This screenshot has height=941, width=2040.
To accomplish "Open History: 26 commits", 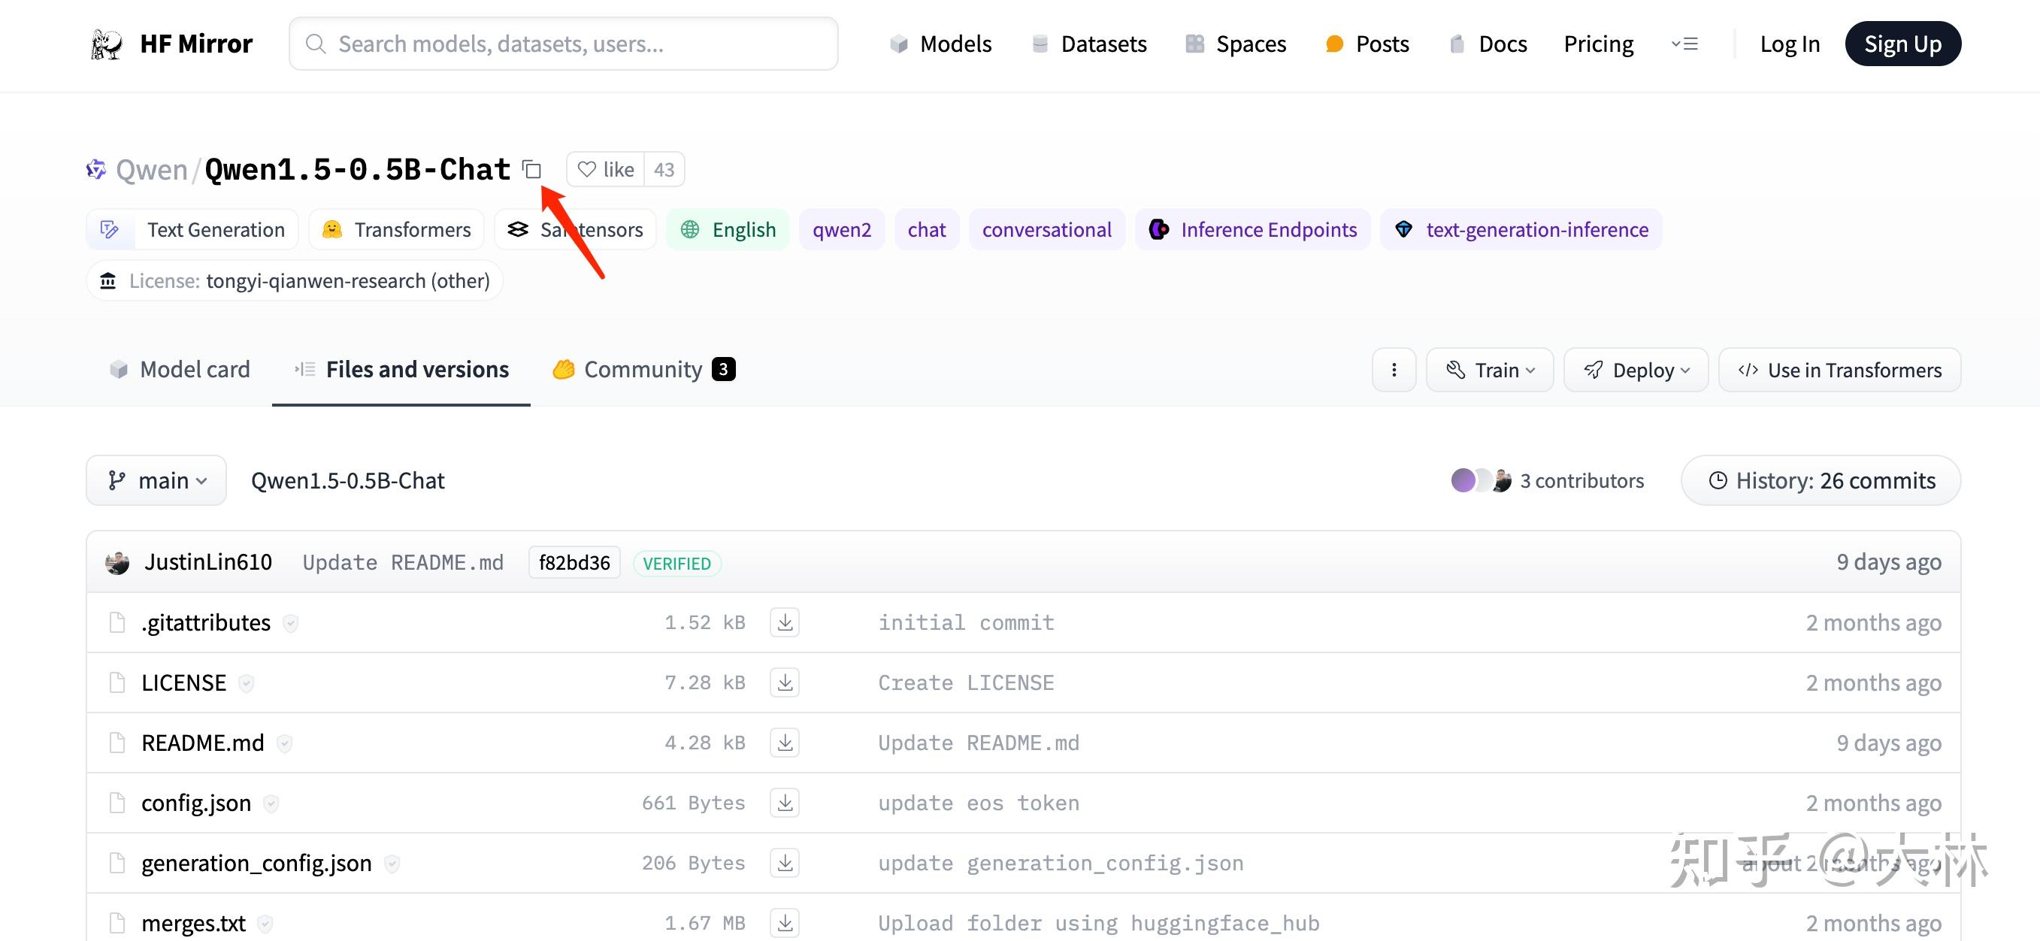I will tap(1821, 481).
